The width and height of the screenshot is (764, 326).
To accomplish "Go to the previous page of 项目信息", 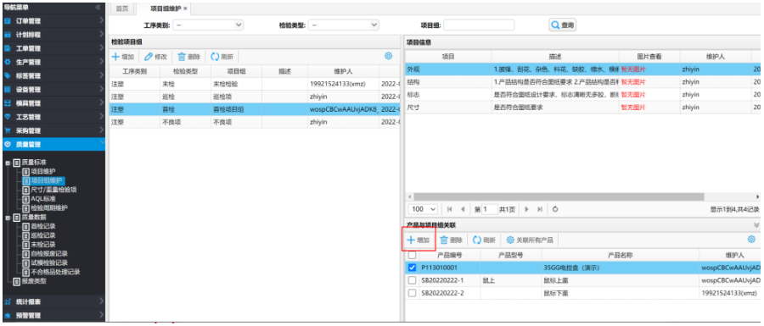I will [463, 209].
